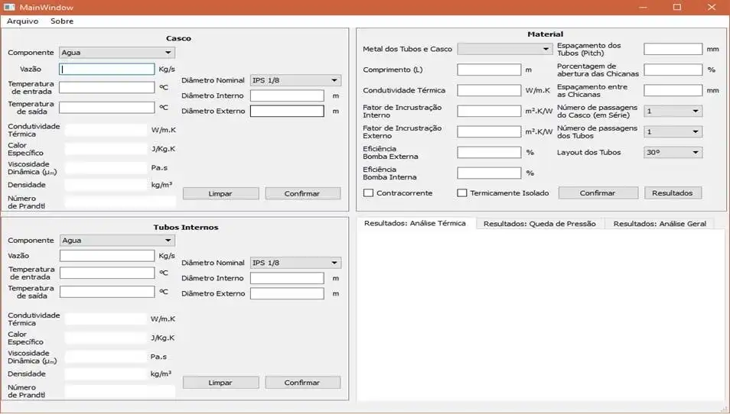The width and height of the screenshot is (730, 414).
Task: Click Casco Viscosidade Dinâmica value box
Action: click(x=106, y=168)
